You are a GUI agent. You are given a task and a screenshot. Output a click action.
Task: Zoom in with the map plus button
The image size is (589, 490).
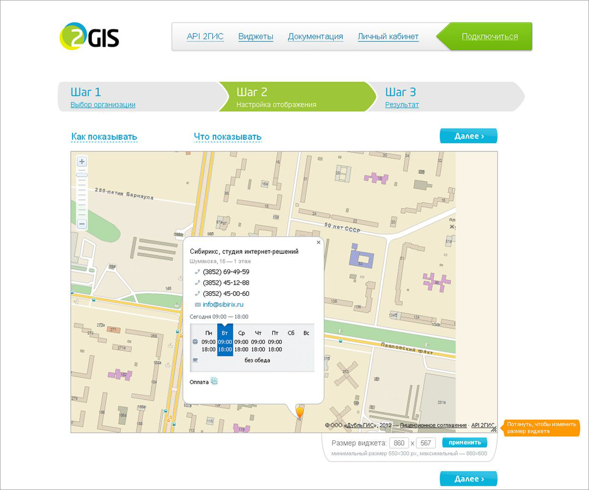pyautogui.click(x=82, y=162)
